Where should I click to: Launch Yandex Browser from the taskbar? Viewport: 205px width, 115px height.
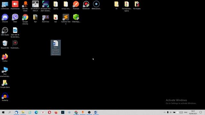coord(43,112)
